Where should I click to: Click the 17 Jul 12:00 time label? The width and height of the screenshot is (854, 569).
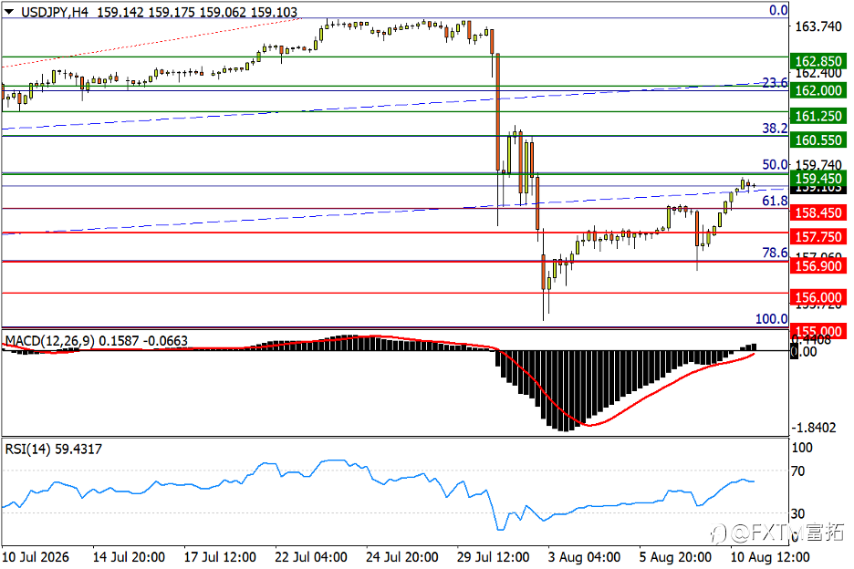[x=220, y=557]
